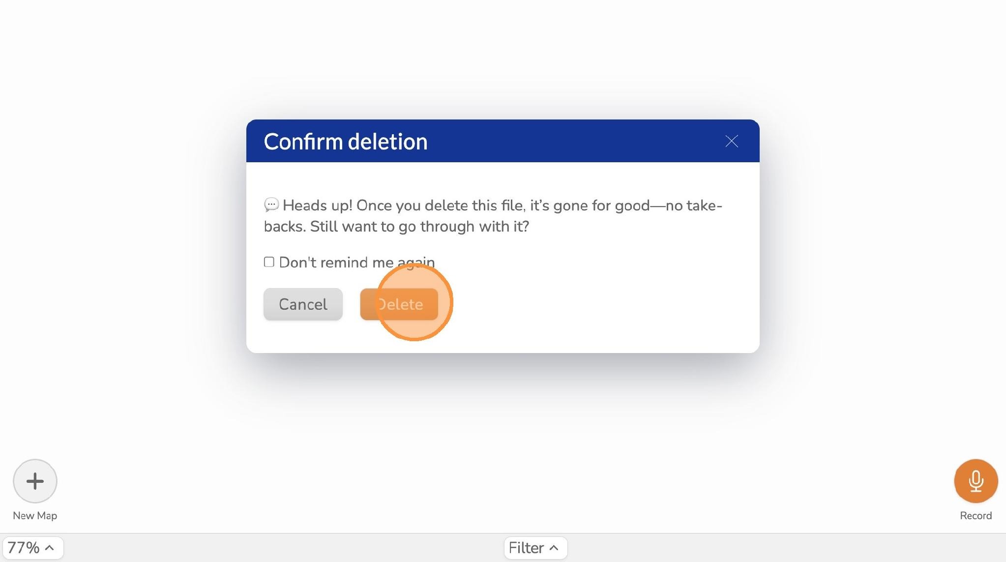Click the gray bottom status bar
1006x562 pixels.
click(x=503, y=548)
